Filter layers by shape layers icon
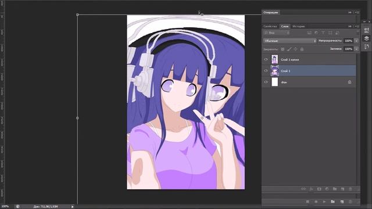 coord(330,33)
